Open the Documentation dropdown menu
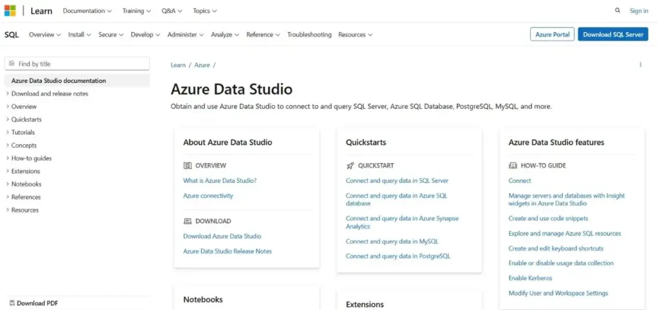This screenshot has width=658, height=310. tap(87, 11)
